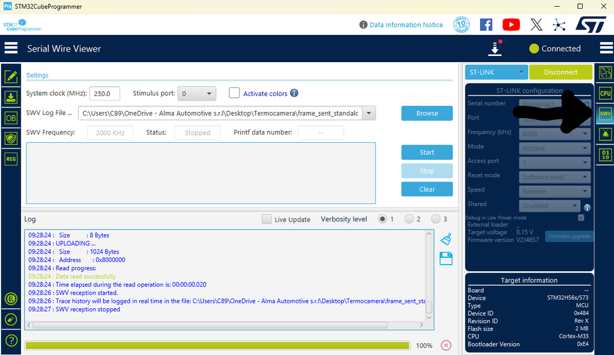Click the round pen/log icon in left sidebar

tap(11, 320)
